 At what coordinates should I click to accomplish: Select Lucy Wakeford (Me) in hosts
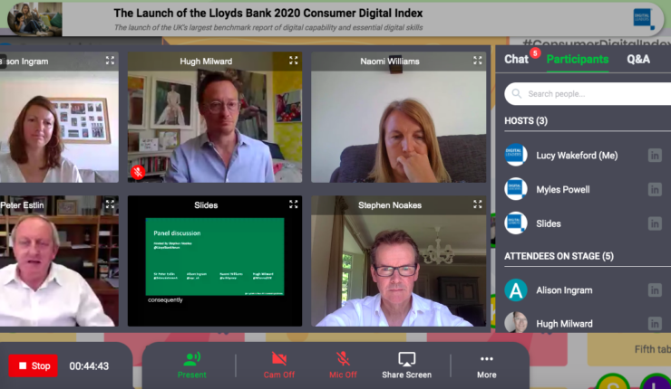[577, 156]
